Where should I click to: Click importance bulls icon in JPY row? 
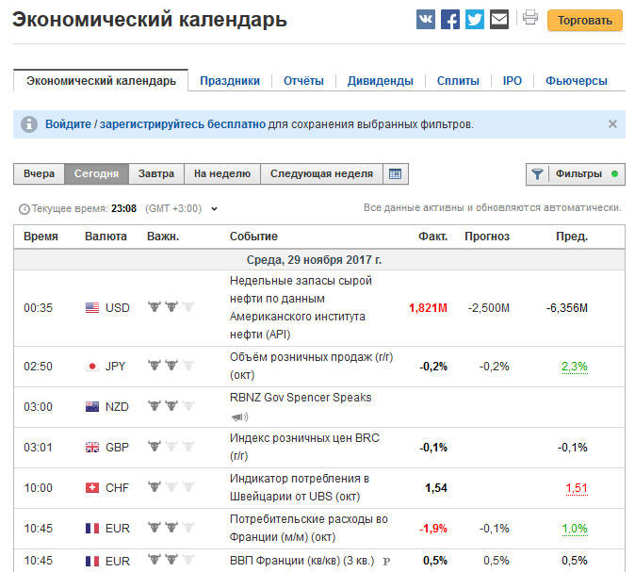click(x=171, y=365)
